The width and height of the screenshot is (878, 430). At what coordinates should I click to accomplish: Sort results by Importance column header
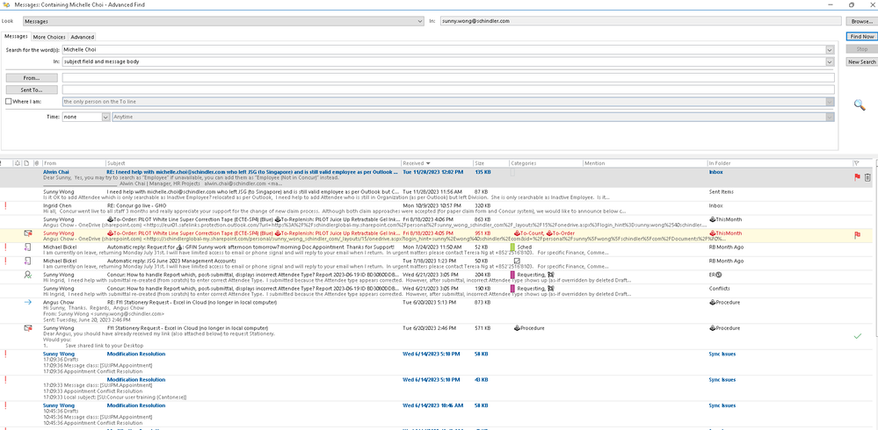click(3, 163)
